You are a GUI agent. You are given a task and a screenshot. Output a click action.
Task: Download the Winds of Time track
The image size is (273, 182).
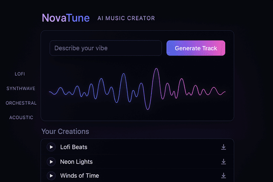click(x=224, y=176)
